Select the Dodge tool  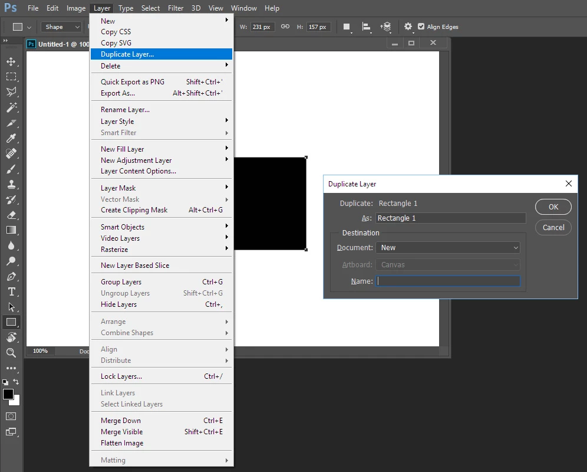[11, 261]
